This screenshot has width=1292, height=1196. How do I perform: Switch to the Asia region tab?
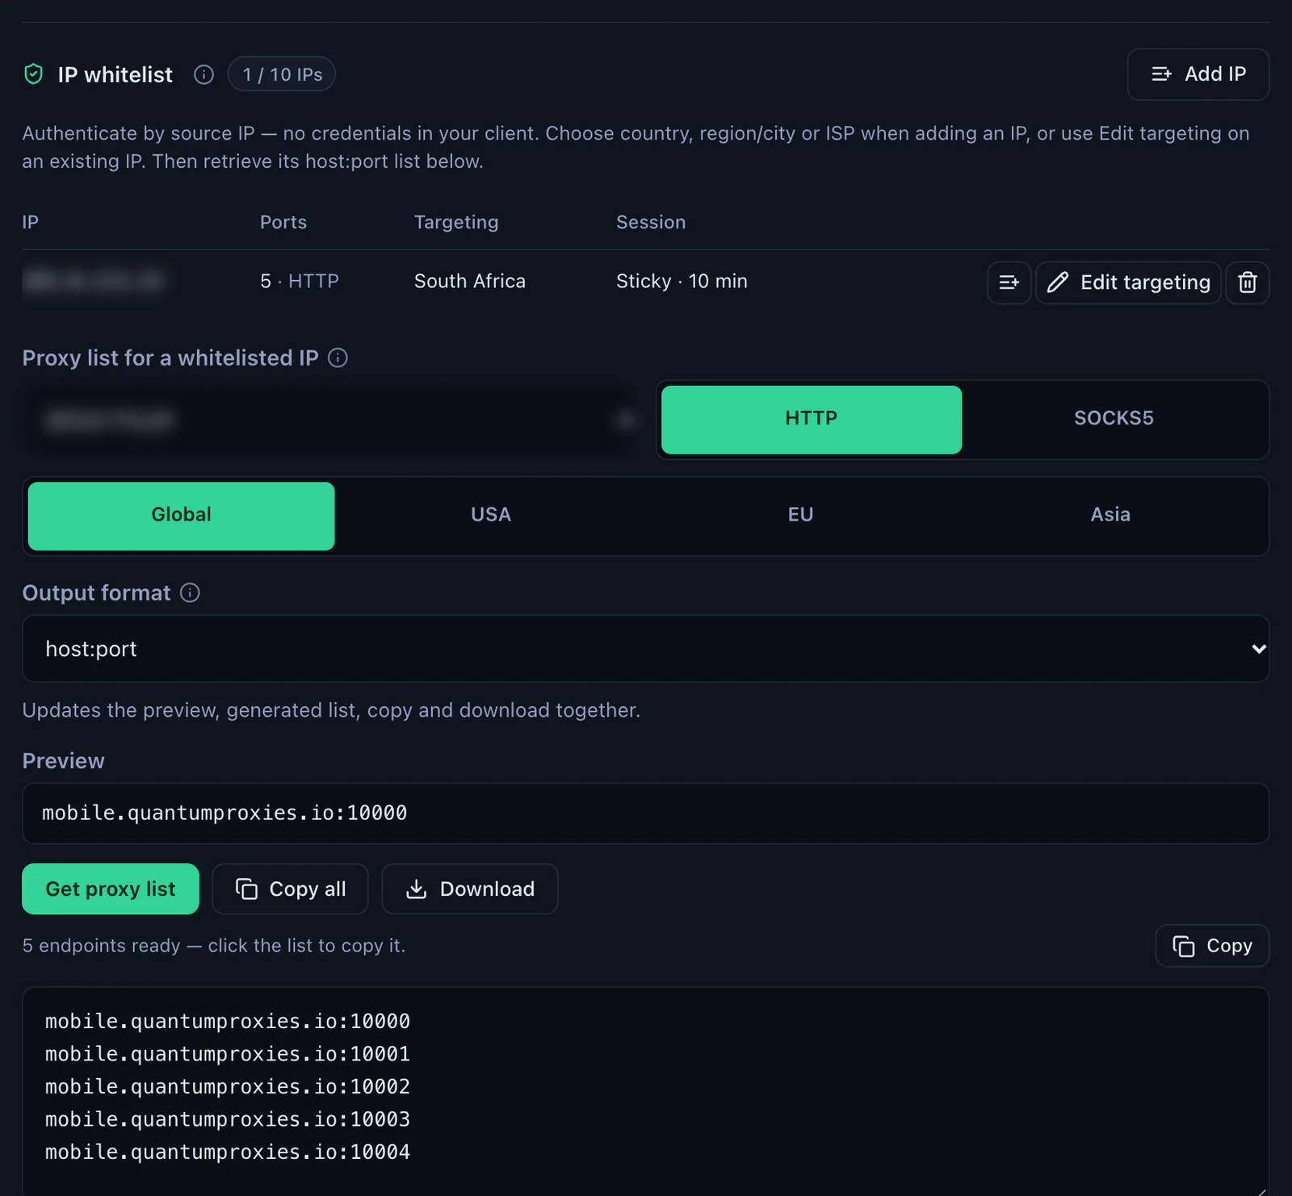(x=1110, y=516)
